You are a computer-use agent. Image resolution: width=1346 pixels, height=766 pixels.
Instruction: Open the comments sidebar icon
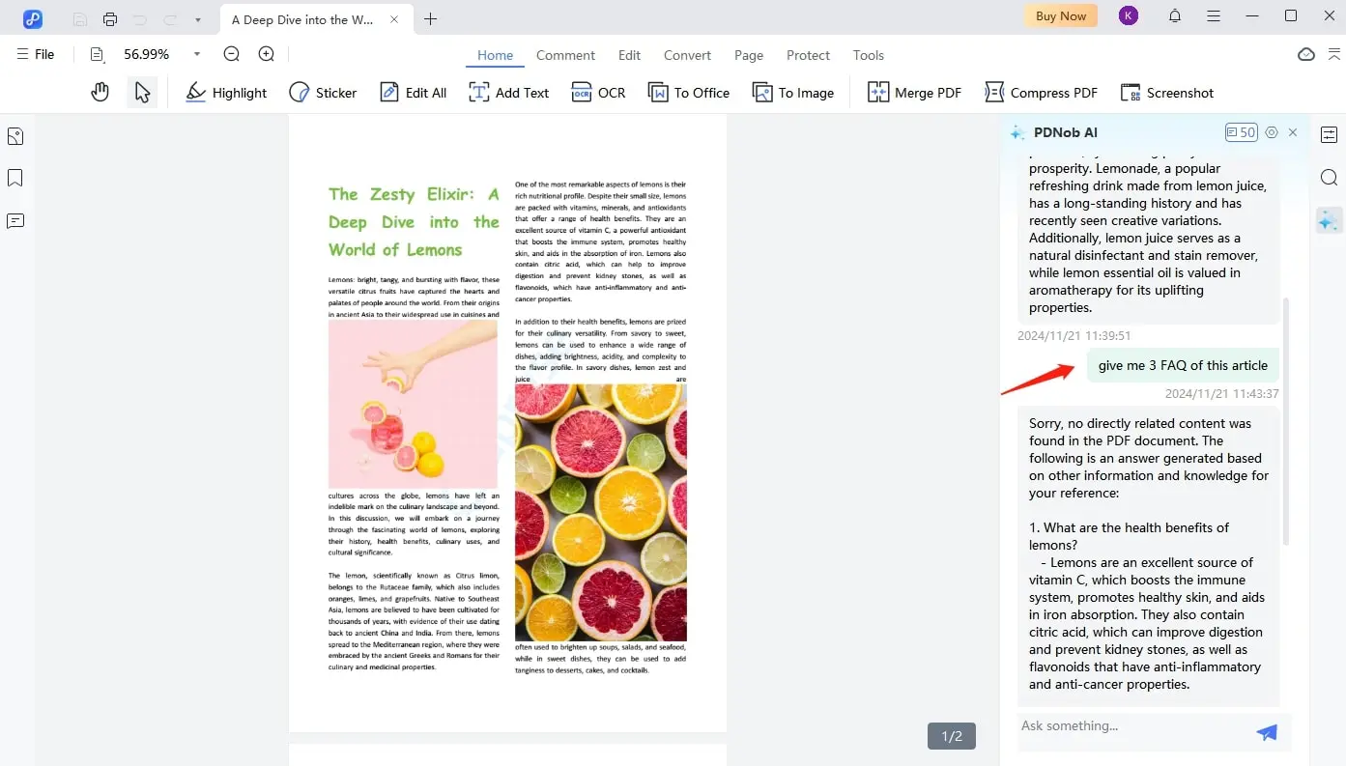(15, 221)
